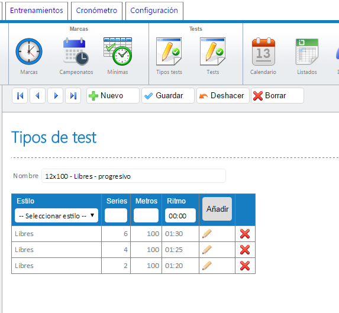Open the Marcas clock icon

(x=29, y=51)
